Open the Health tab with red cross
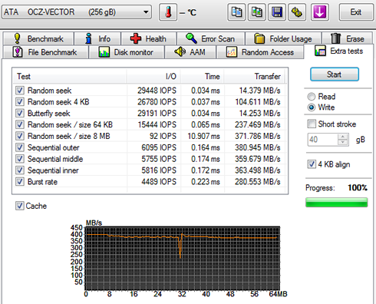Screen dimensions: 376x304 pos(148,38)
